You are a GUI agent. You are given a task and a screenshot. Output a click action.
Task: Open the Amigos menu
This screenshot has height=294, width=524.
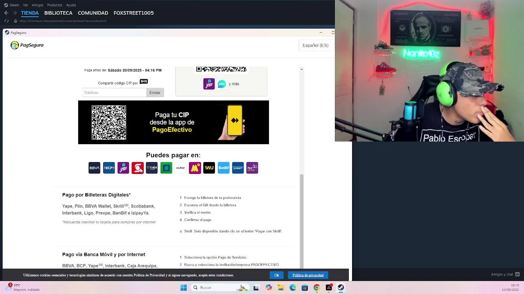pos(38,5)
